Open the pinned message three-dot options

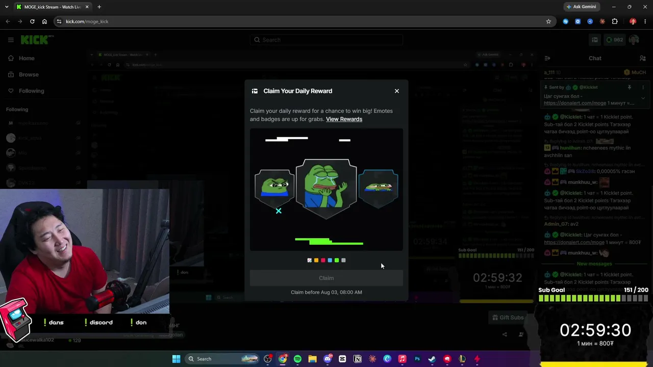point(643,87)
